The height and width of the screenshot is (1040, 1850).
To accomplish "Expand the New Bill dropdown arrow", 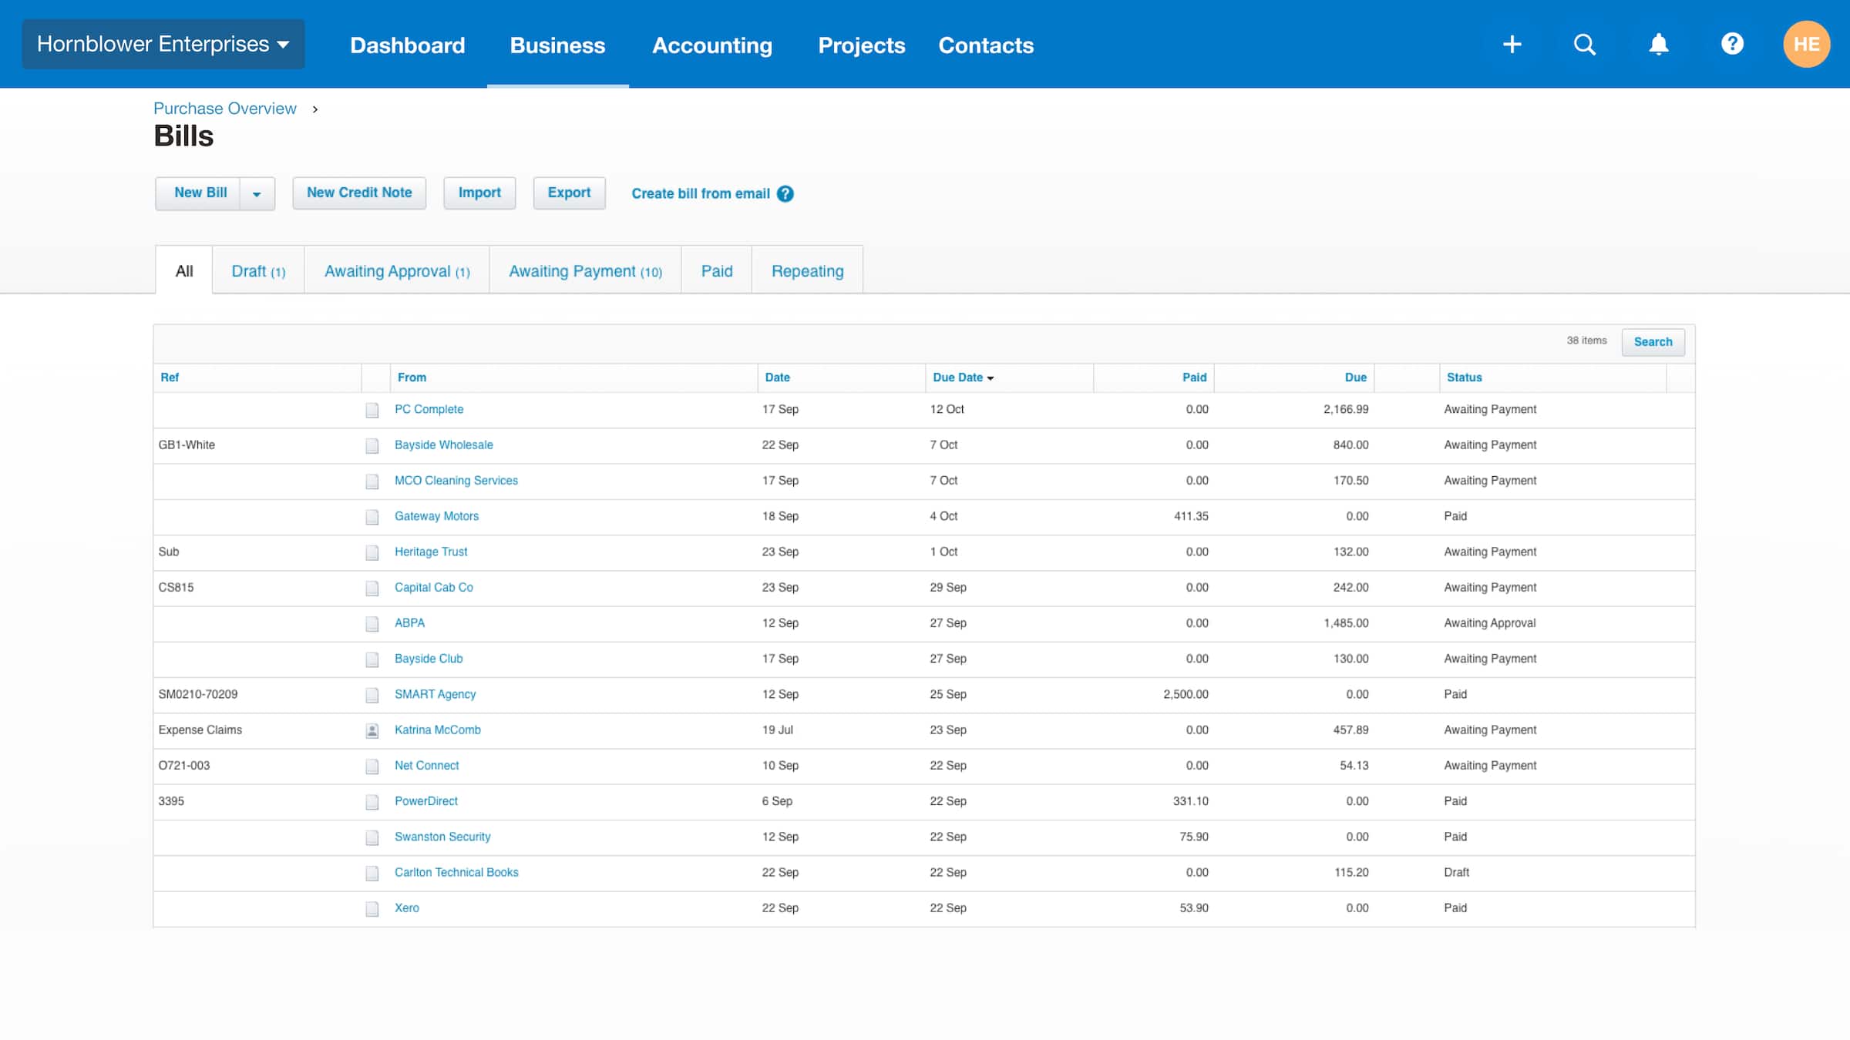I will (257, 193).
